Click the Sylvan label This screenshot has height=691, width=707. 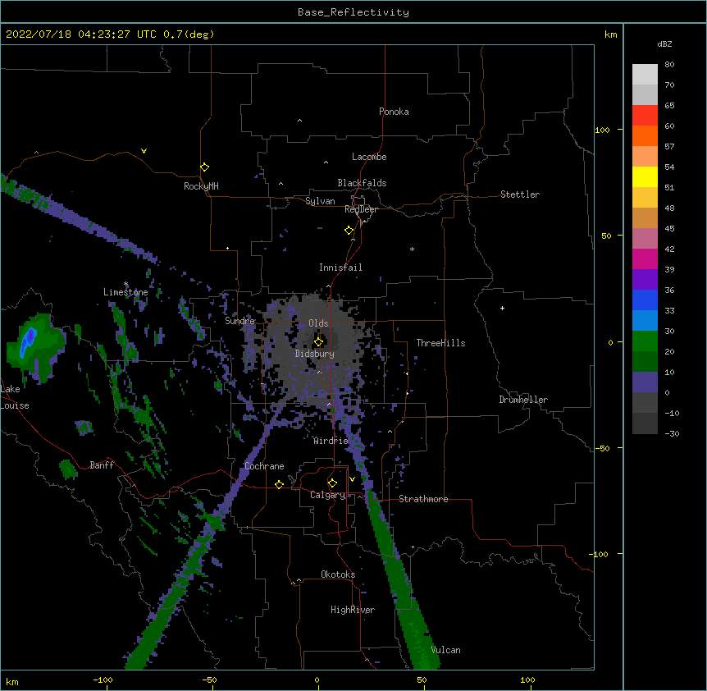click(320, 201)
